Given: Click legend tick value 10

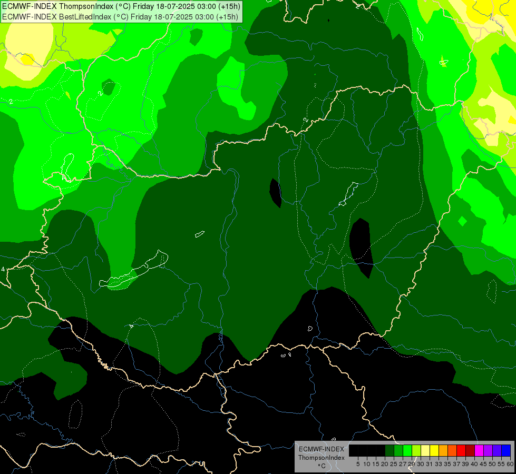Looking at the screenshot, I should coord(367,464).
